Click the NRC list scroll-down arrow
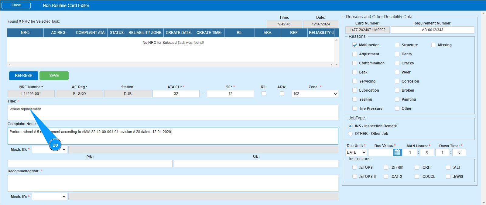Image resolution: width=486 pixels, height=205 pixels. 336,65
